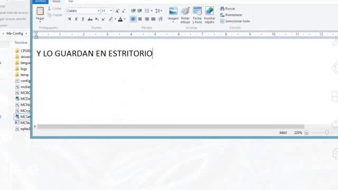Toggle strikethrough formatting
The height and width of the screenshot is (190, 338).
coord(90,19)
